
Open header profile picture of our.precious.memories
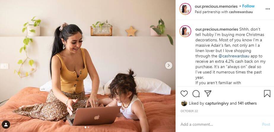pos(185,9)
